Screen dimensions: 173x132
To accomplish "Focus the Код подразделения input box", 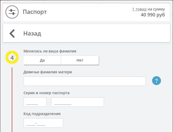I will [43, 123].
